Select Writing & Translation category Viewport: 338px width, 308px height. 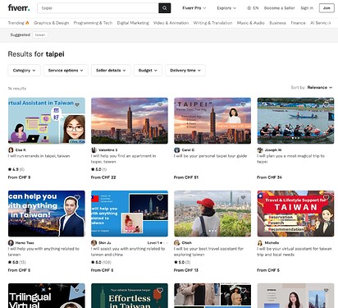(212, 23)
